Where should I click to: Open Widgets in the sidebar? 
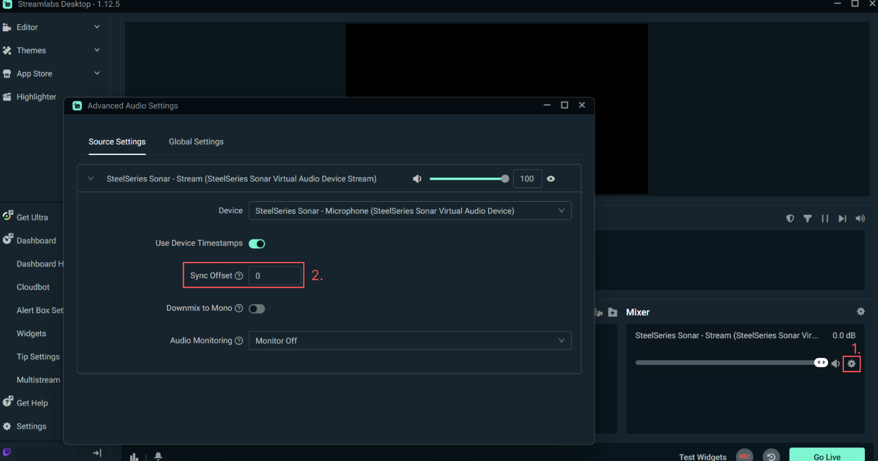click(x=31, y=334)
